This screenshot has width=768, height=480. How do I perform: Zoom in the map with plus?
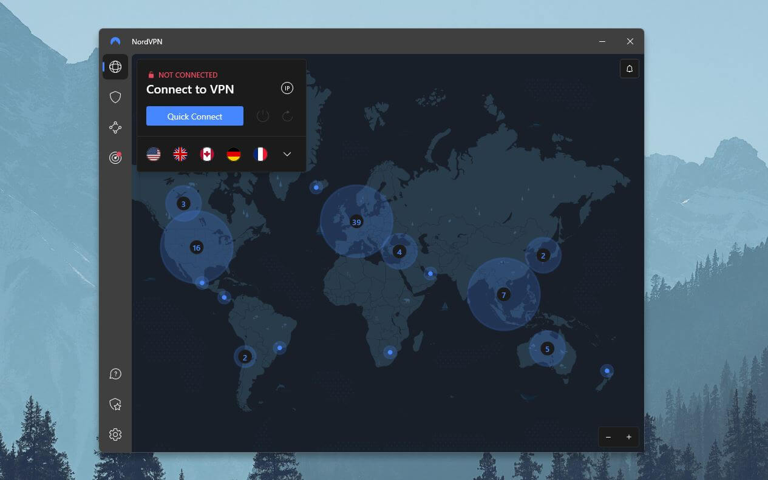pos(629,437)
